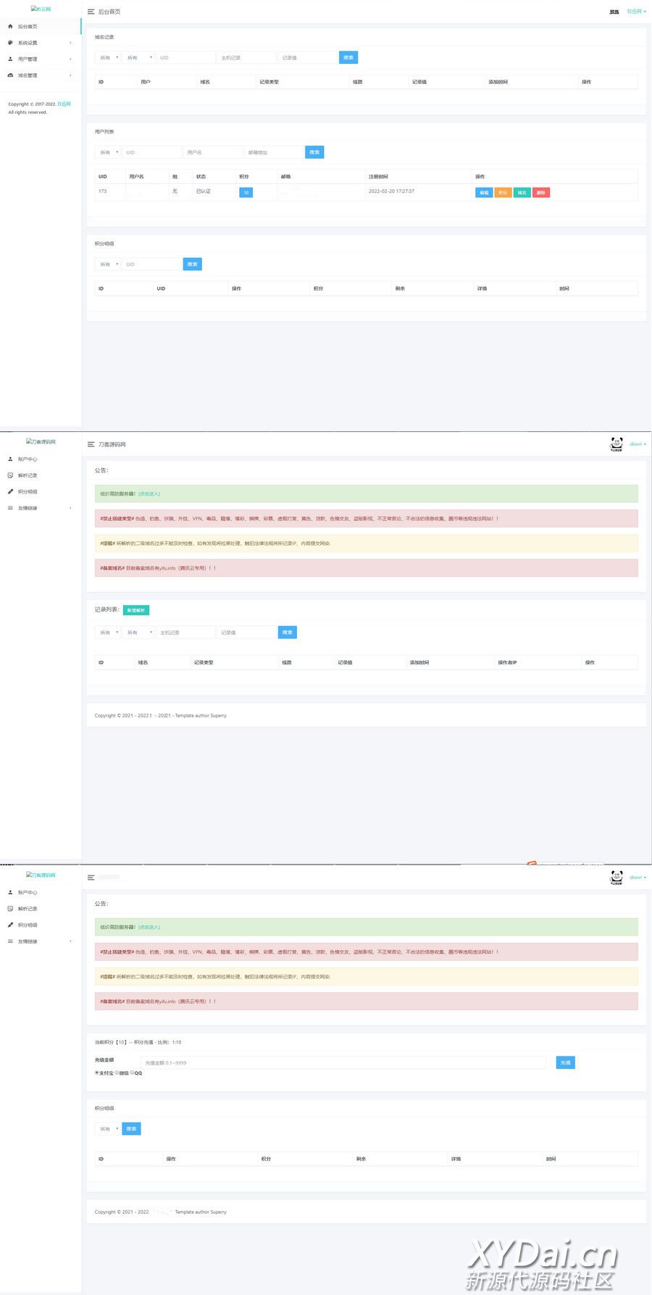Screen dimensions: 652x1295
Task: Click the home icon for 后台首页
Action: (10, 26)
